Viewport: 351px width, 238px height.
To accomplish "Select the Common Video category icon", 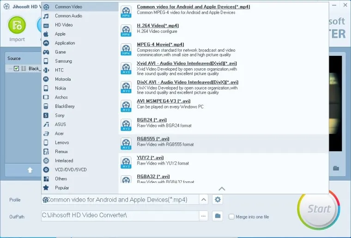I will (46, 7).
